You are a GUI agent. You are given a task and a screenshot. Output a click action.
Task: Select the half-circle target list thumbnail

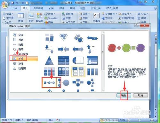pos(78,60)
